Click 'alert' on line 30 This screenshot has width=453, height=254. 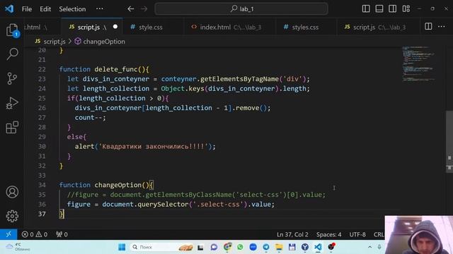(x=84, y=147)
